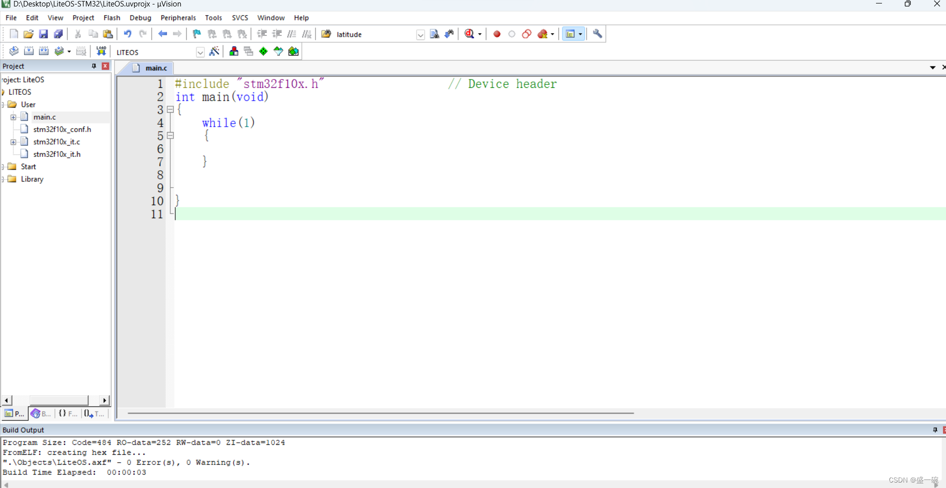The height and width of the screenshot is (488, 946).
Task: Expand main.c in the Project tree
Action: [12, 117]
